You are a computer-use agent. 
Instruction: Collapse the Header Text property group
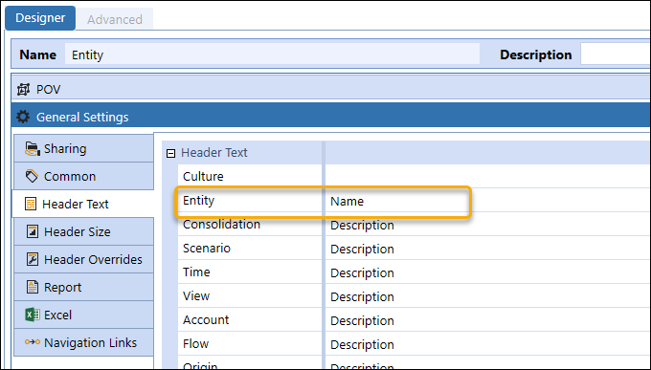coord(170,154)
